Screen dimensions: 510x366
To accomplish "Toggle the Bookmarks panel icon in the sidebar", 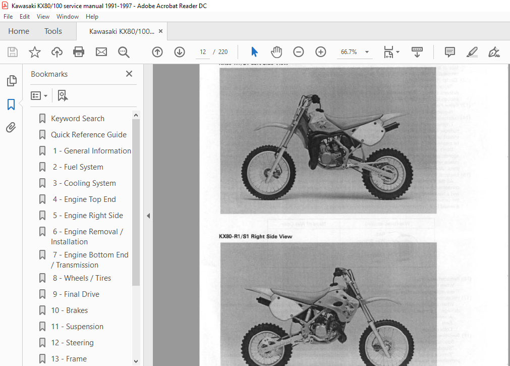I will click(x=11, y=104).
